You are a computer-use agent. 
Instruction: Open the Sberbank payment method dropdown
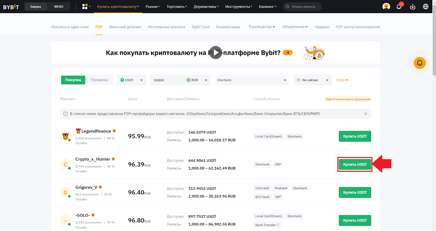252,80
